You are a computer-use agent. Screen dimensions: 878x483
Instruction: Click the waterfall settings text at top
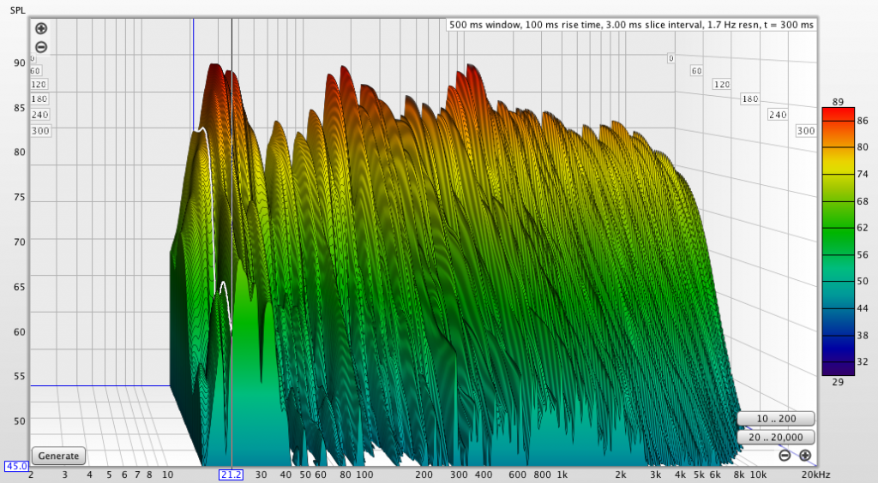631,25
